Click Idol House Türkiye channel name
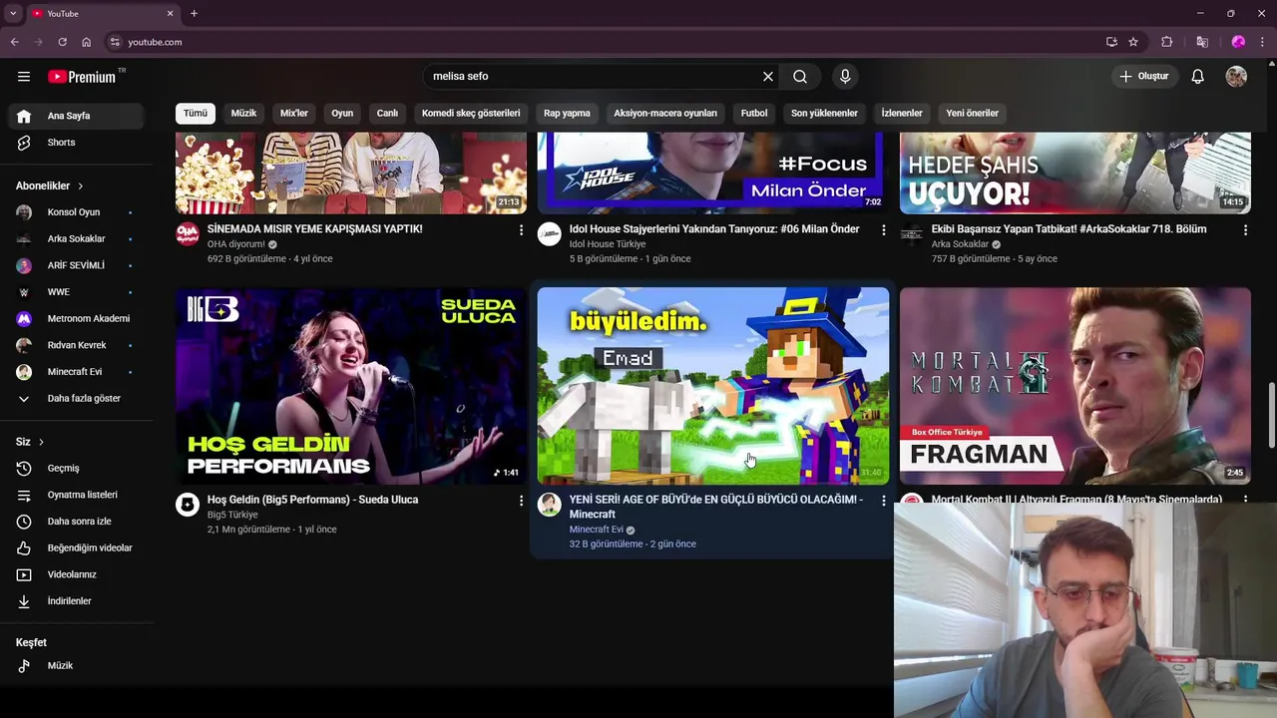The height and width of the screenshot is (718, 1277). click(x=608, y=244)
